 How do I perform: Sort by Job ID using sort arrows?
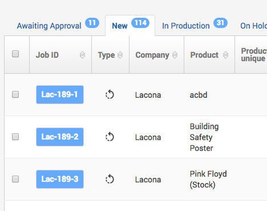click(x=82, y=55)
